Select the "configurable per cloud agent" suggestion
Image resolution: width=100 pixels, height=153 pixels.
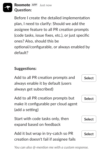pyautogui.click(x=89, y=99)
